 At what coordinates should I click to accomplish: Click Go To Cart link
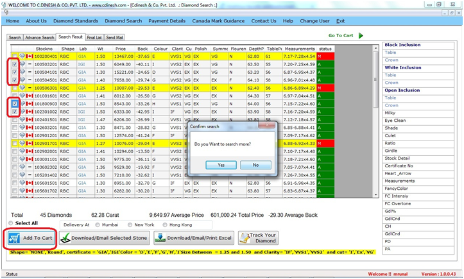[x=341, y=35]
